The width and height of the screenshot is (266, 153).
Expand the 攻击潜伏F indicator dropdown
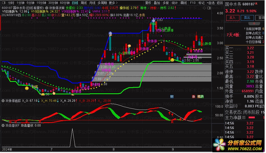(3, 125)
